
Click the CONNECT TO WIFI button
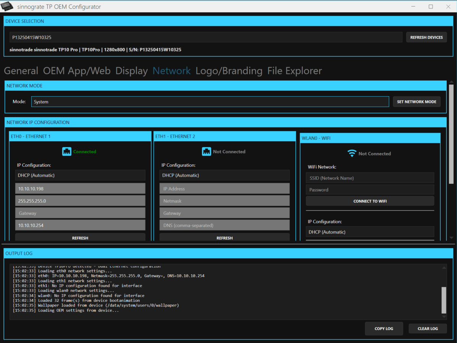[370, 201]
